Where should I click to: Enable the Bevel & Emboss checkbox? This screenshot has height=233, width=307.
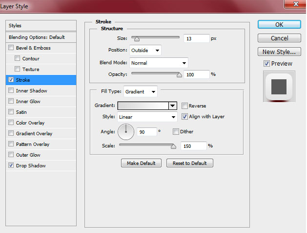[11, 48]
